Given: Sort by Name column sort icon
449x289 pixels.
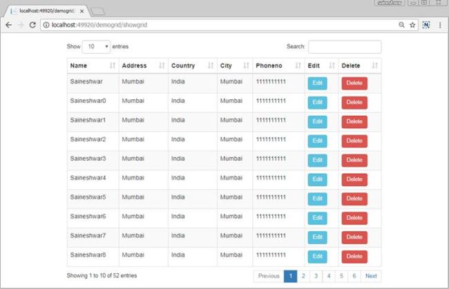Looking at the screenshot, I should click(113, 66).
